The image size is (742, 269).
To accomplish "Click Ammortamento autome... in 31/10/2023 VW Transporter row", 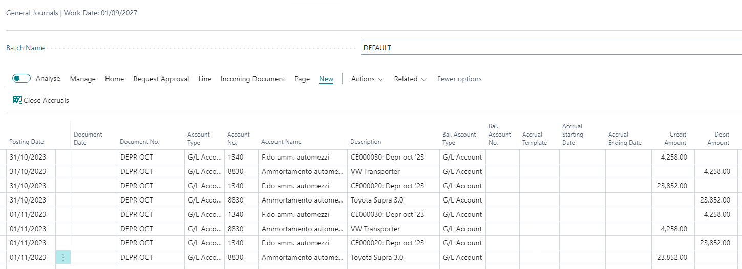I will tap(303, 171).
